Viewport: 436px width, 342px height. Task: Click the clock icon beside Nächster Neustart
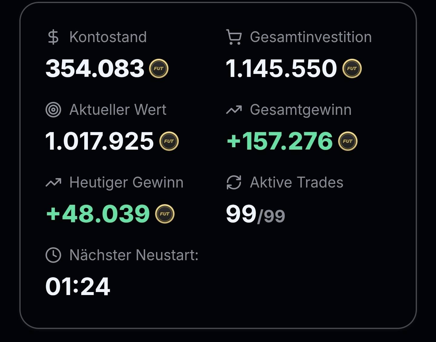coord(53,255)
